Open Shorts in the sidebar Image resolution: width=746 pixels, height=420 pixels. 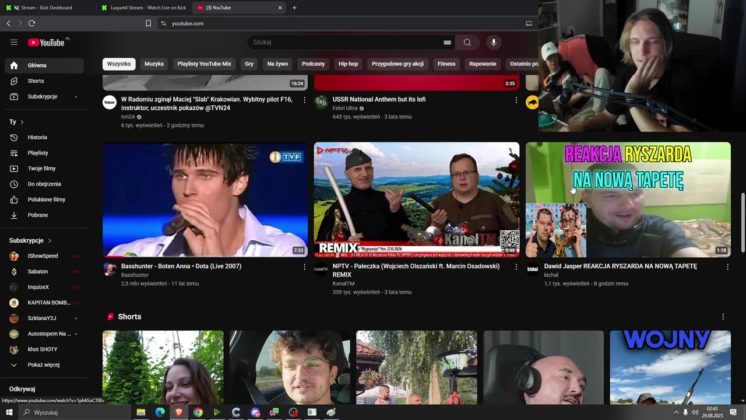(44, 81)
